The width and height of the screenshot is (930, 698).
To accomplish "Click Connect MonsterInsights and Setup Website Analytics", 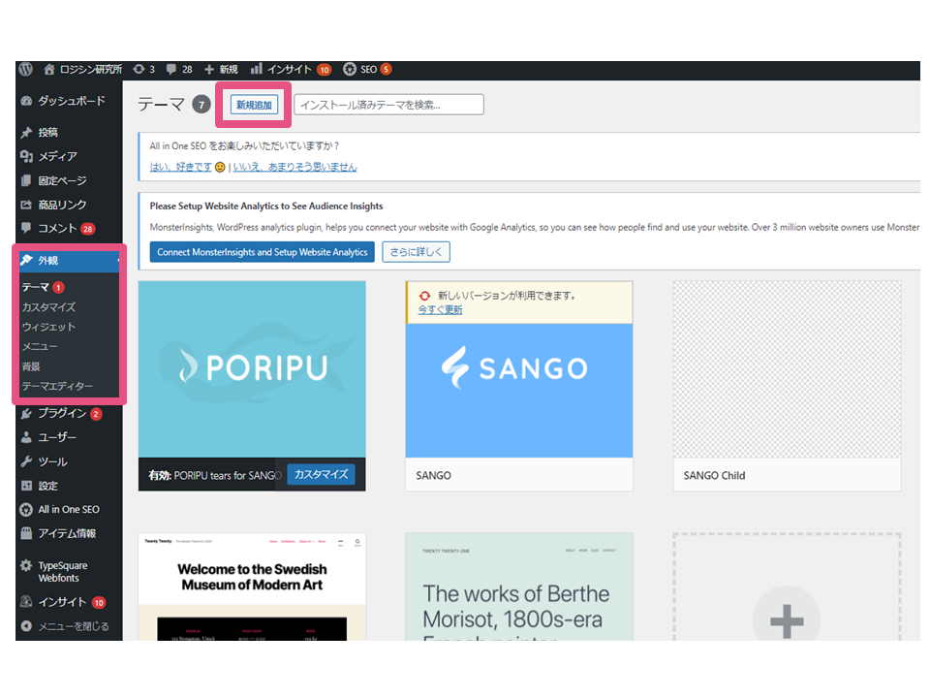I will point(263,252).
